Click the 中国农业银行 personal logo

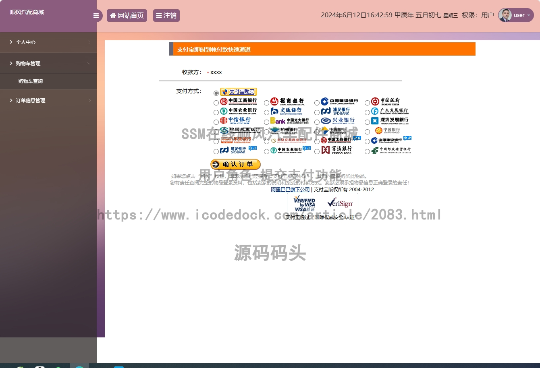(239, 111)
